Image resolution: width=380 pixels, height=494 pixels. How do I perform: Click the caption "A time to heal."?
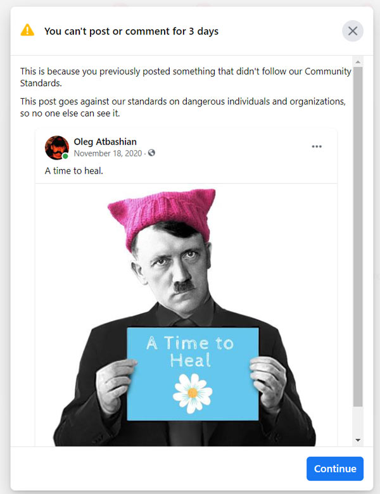(x=74, y=171)
